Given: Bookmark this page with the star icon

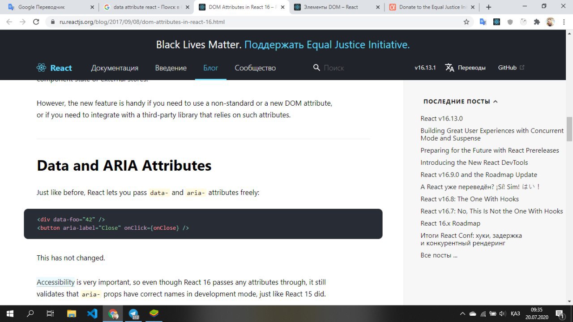Looking at the screenshot, I should click(x=466, y=21).
